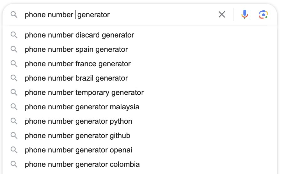Pick 'phone number generator python' suggestion

[x=78, y=121]
